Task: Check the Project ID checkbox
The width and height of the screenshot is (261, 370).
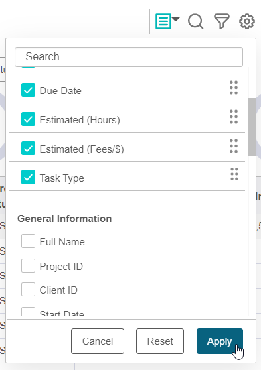Action: pos(28,266)
